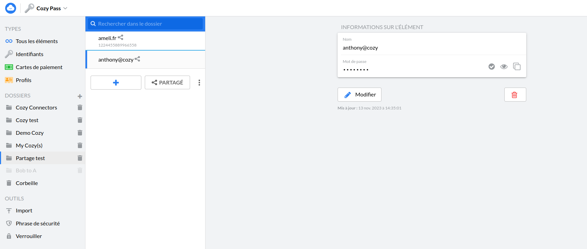Delete the Demo Cozy folder

click(x=80, y=133)
